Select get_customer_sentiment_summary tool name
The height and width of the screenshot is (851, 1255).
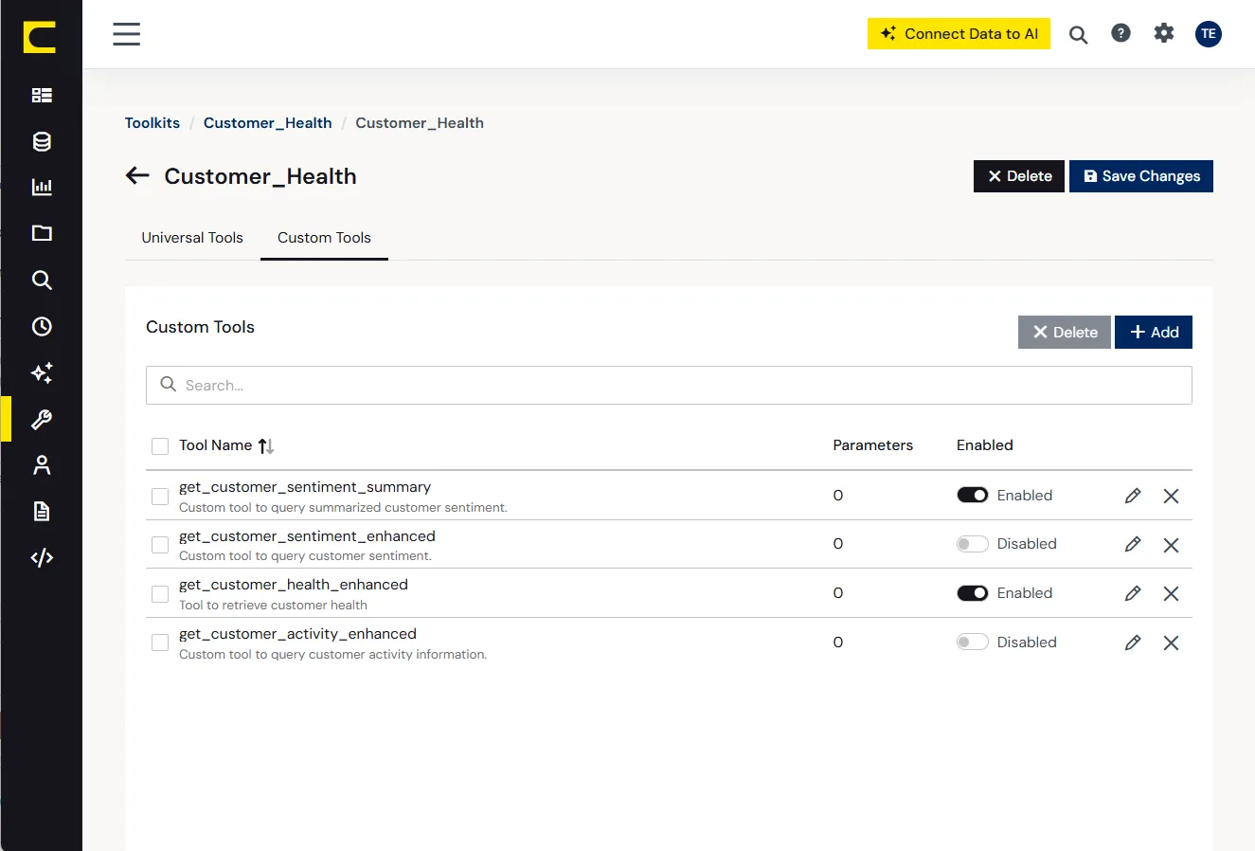305,487
